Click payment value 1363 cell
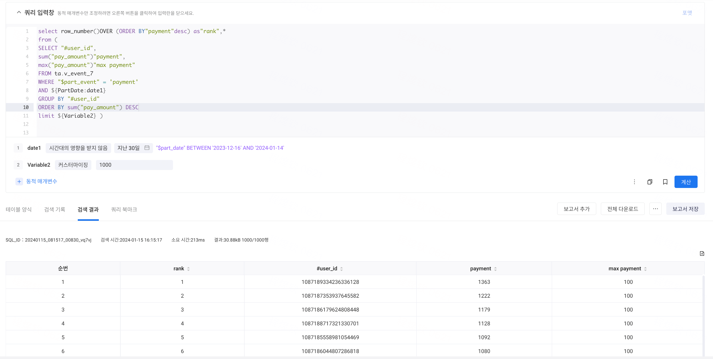Screen dimensions: 713x359 pos(484,282)
